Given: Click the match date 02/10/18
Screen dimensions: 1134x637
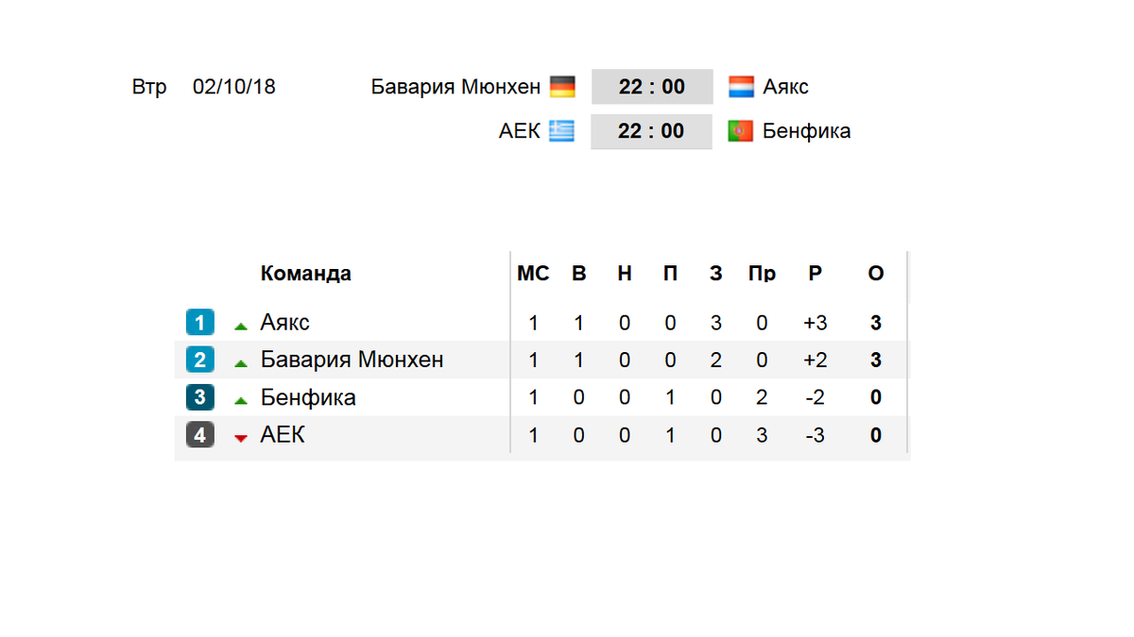Looking at the screenshot, I should [x=234, y=87].
